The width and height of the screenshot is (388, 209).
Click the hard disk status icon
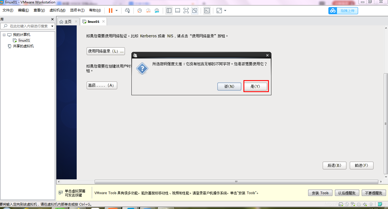click(341, 204)
